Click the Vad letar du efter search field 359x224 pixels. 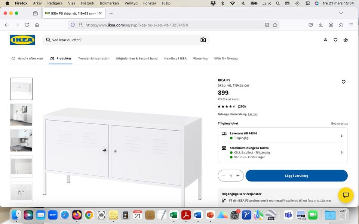pyautogui.click(x=126, y=40)
